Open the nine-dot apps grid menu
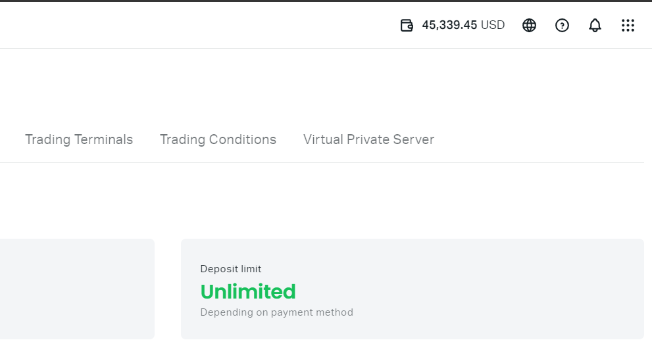652x363 pixels. [628, 26]
